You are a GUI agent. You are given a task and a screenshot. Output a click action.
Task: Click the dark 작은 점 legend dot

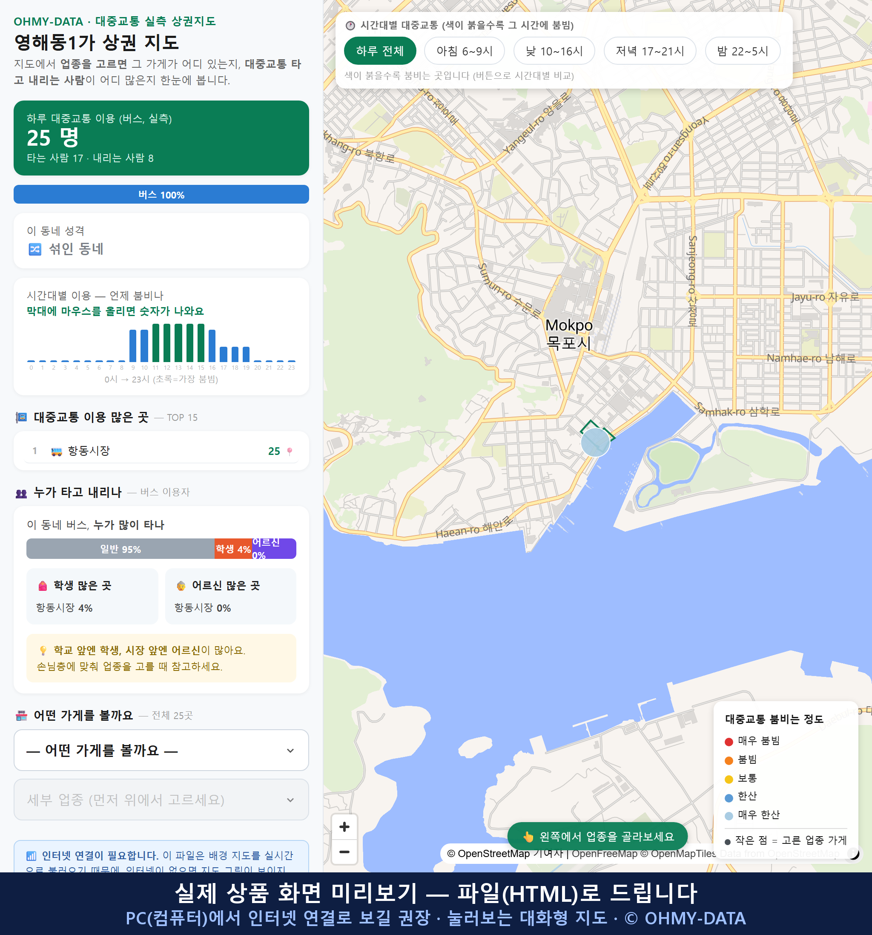coord(728,842)
